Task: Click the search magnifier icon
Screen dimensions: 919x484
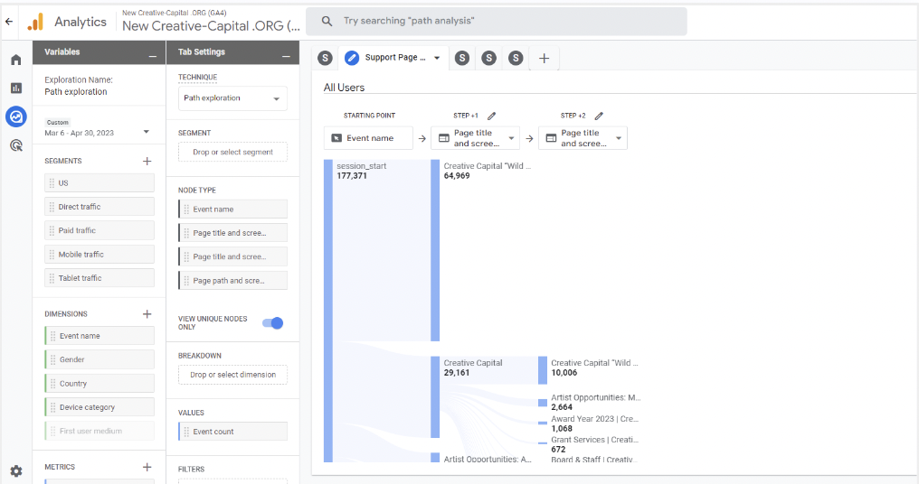Action: tap(327, 21)
